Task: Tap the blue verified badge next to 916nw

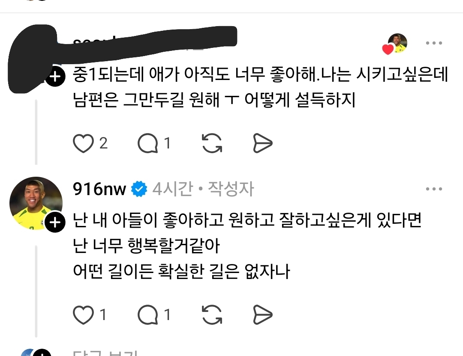Action: click(139, 189)
